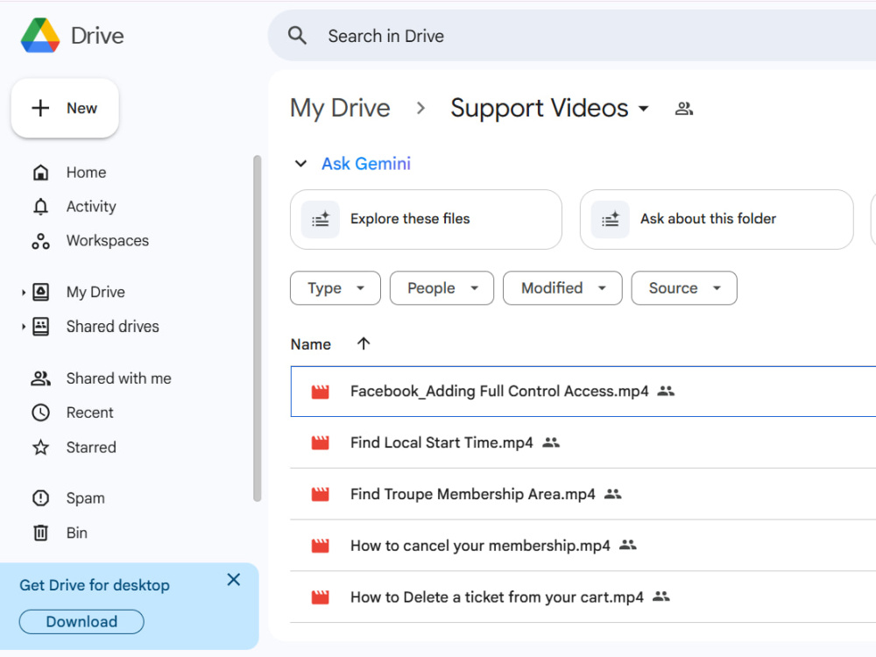The image size is (876, 657).
Task: Open Recent files list
Action: [89, 413]
